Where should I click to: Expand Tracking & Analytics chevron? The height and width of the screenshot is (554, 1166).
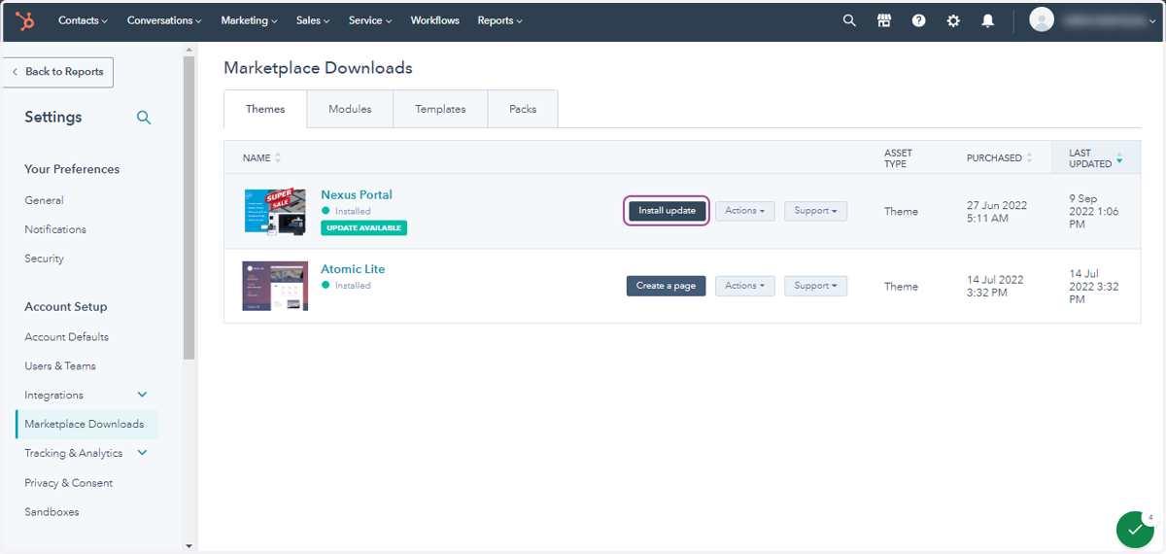143,453
